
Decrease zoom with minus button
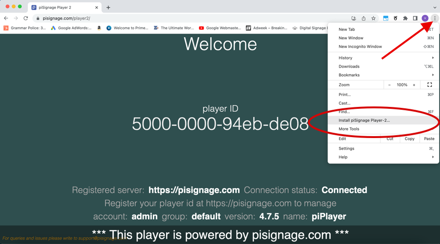pos(389,85)
